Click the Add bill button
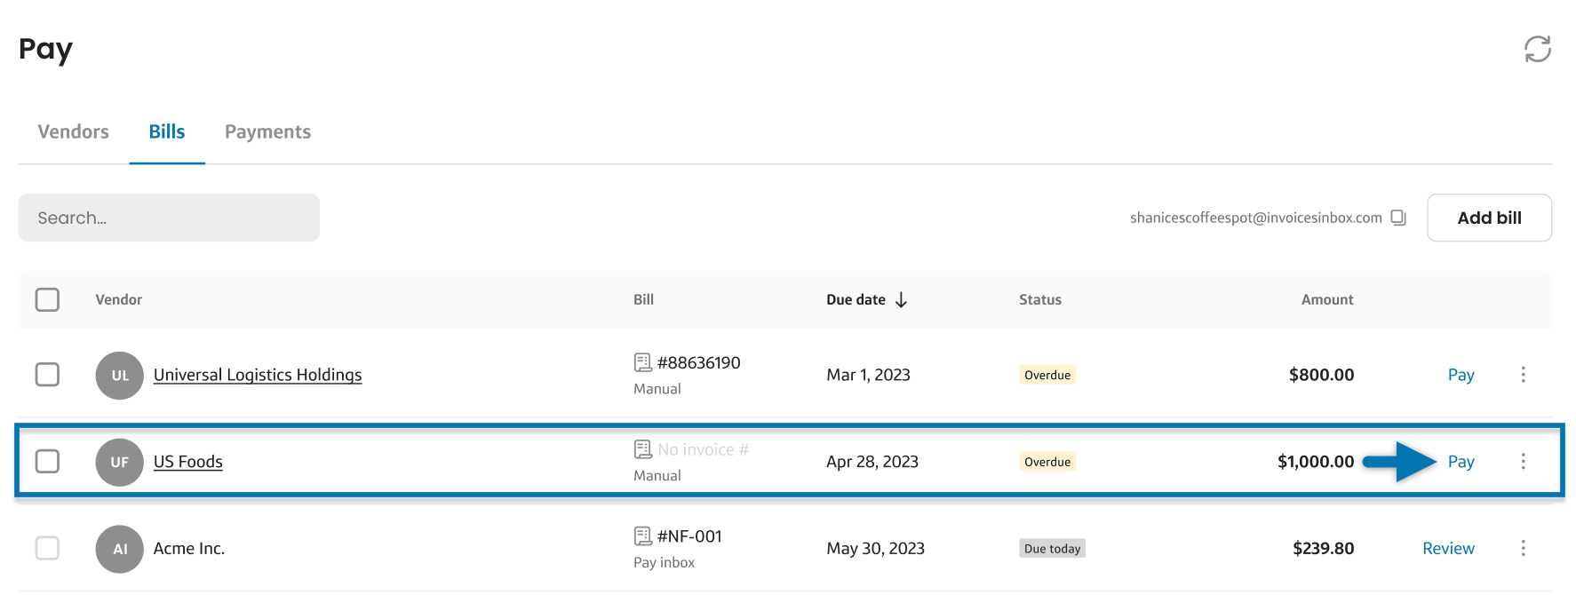 (1489, 218)
